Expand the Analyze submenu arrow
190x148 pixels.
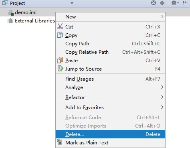162,87
